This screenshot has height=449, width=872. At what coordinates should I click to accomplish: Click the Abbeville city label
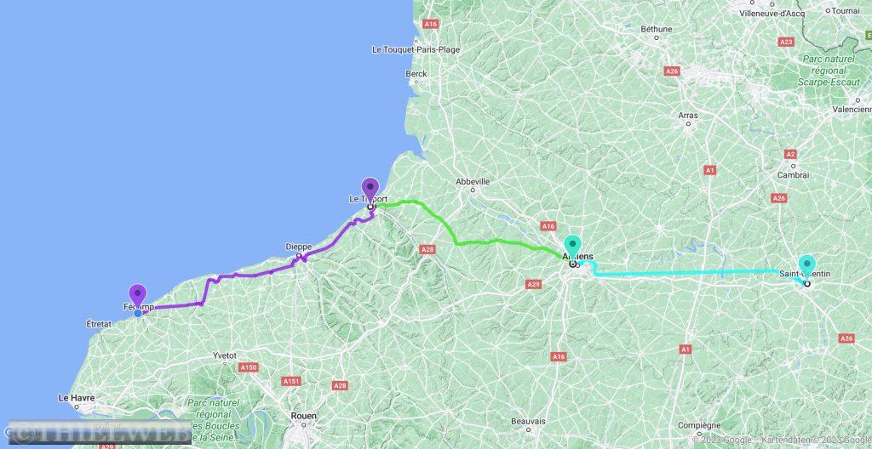click(x=473, y=182)
